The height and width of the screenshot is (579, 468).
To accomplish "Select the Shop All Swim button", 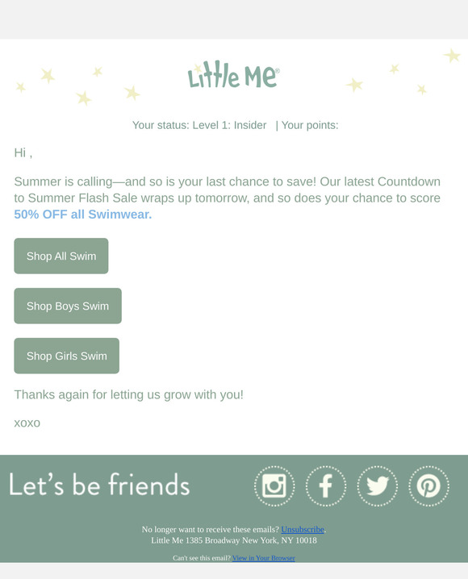I will (x=61, y=256).
